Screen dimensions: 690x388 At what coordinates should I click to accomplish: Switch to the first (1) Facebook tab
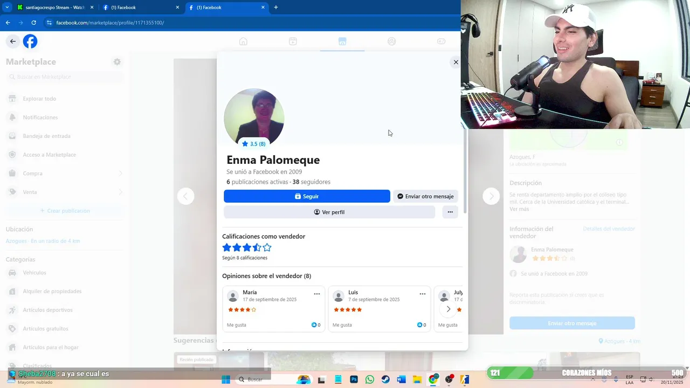tap(141, 8)
